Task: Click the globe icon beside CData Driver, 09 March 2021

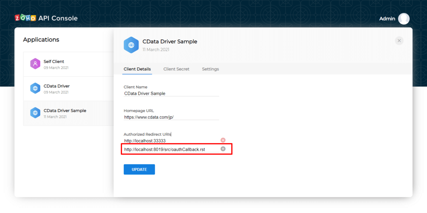Action: pos(35,88)
